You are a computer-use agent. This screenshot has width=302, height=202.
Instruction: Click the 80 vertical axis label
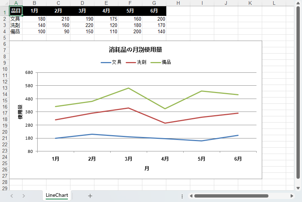[30, 151]
